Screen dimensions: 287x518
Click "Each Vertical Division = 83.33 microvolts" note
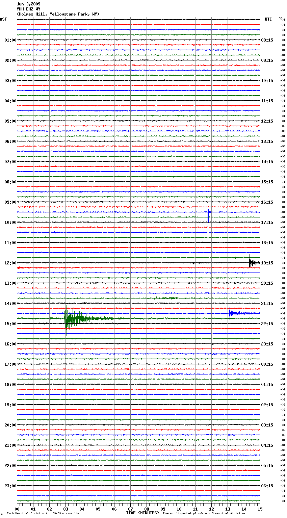pos(43,513)
